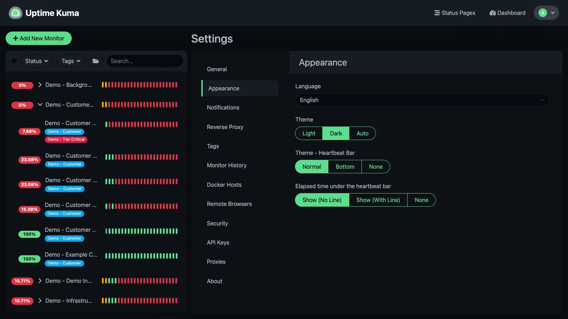The image size is (568, 319).
Task: Set heartbeat bar theme to Normal
Action: [x=312, y=167]
